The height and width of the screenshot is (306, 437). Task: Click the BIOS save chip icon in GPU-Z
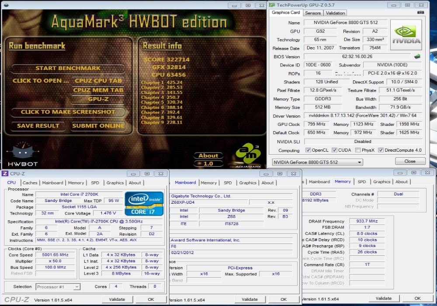click(417, 56)
